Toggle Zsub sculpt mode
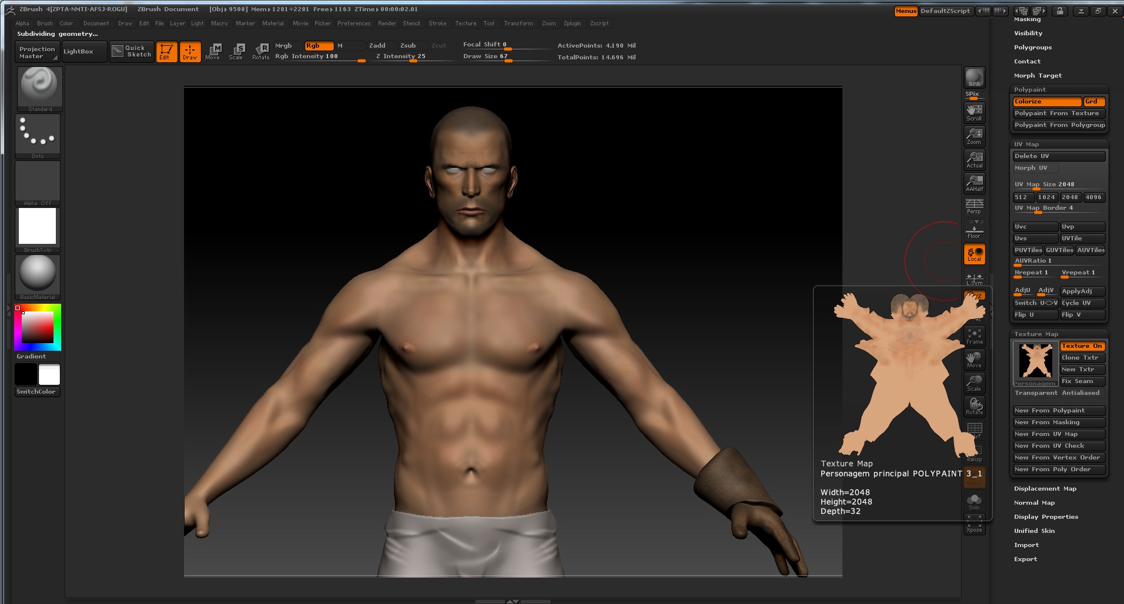Image resolution: width=1124 pixels, height=604 pixels. (413, 46)
